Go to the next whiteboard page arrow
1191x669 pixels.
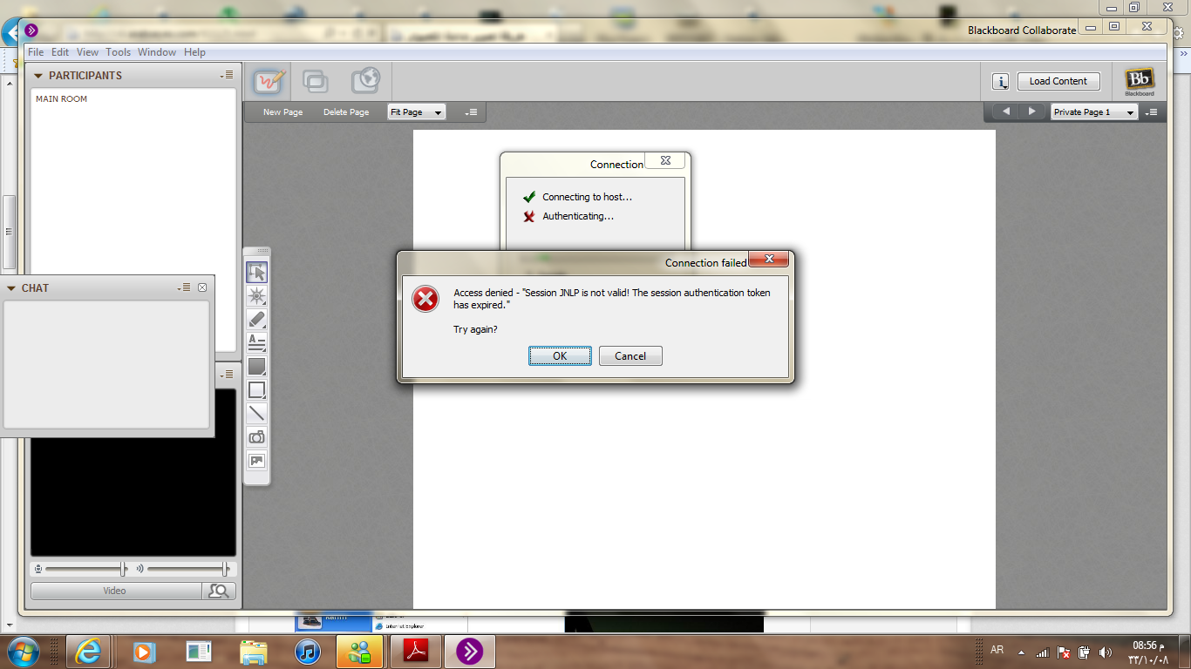click(x=1031, y=111)
